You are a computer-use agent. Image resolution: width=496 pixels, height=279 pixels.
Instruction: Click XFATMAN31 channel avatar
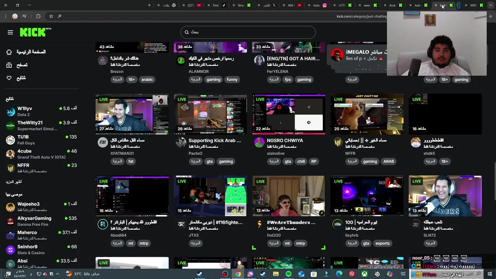tap(103, 142)
